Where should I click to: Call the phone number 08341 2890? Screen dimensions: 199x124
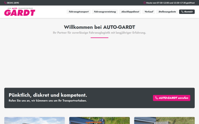tap(13, 3)
